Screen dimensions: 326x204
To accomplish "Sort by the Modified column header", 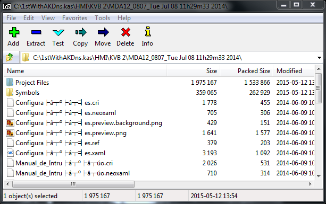I will [x=294, y=71].
